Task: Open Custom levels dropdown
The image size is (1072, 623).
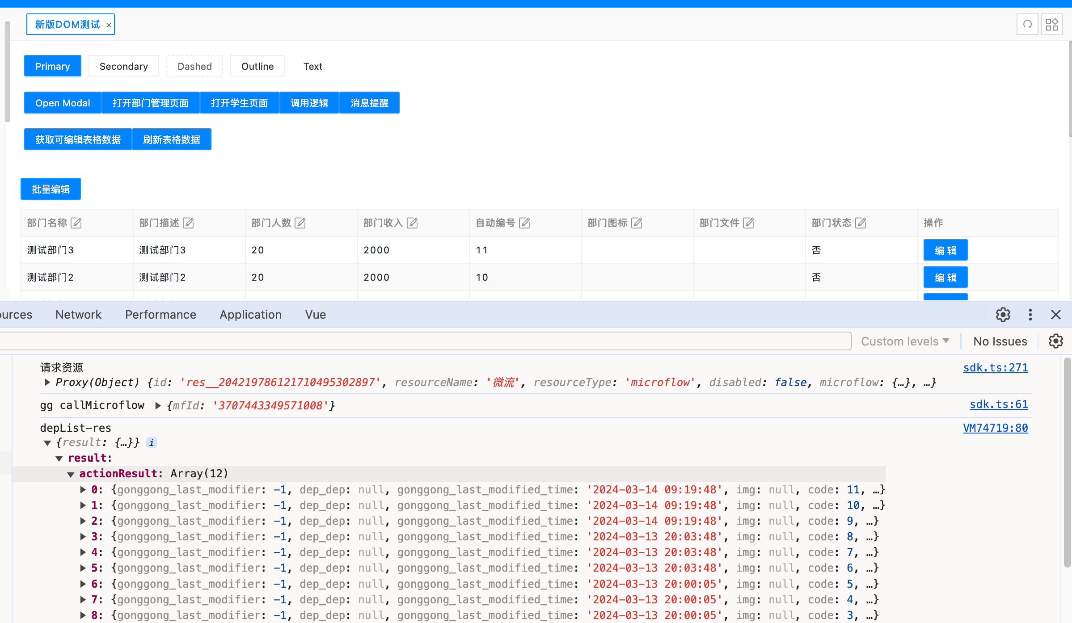Action: [x=905, y=341]
